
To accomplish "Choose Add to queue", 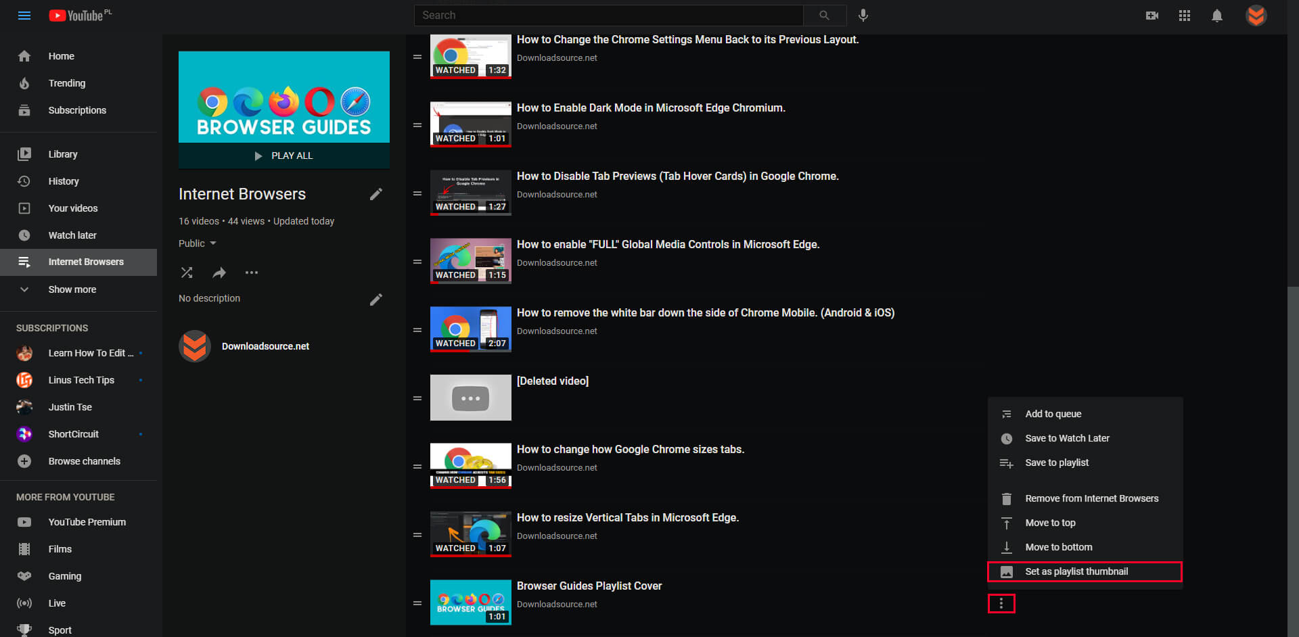I will pyautogui.click(x=1085, y=414).
